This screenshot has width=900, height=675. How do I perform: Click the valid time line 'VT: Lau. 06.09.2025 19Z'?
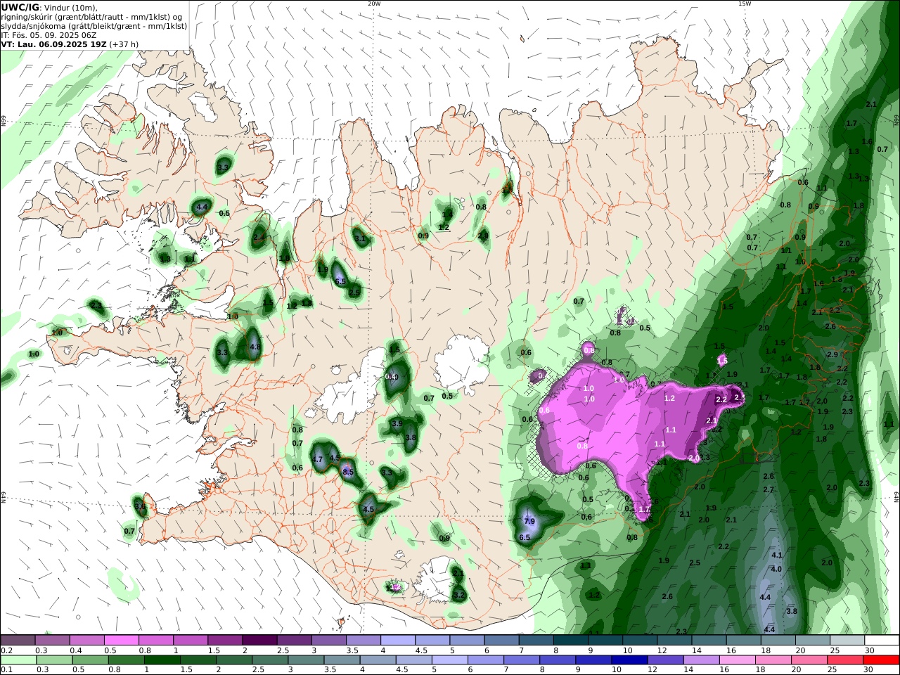pos(53,44)
